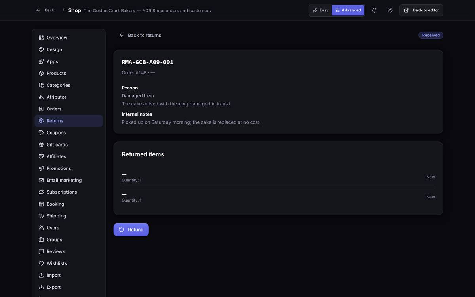Click the external-link icon in Back to editor
The height and width of the screenshot is (297, 475).
(407, 10)
